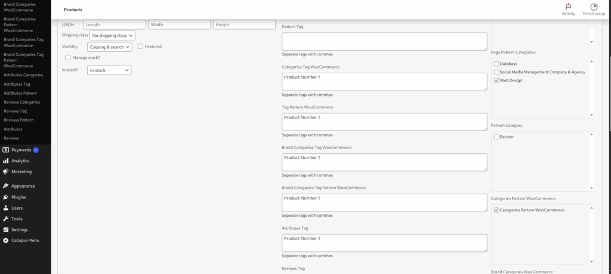
Task: Click the Collapse Menu link
Action: point(25,241)
